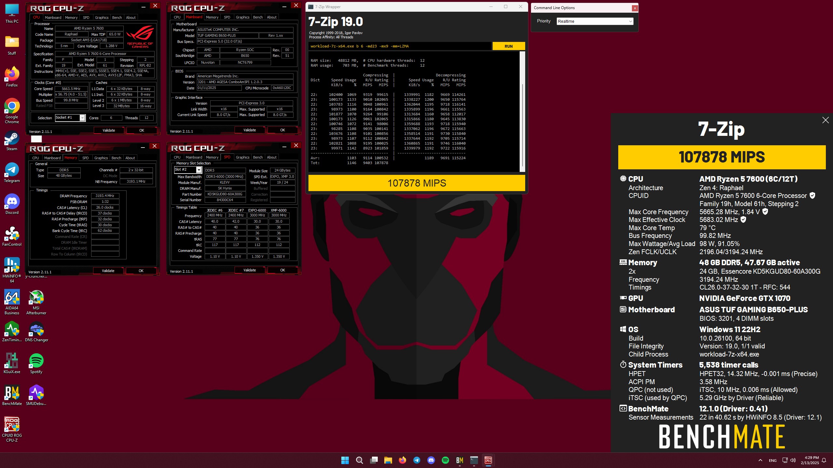Edit the 7-Zip command line field
The height and width of the screenshot is (468, 833).
click(400, 46)
